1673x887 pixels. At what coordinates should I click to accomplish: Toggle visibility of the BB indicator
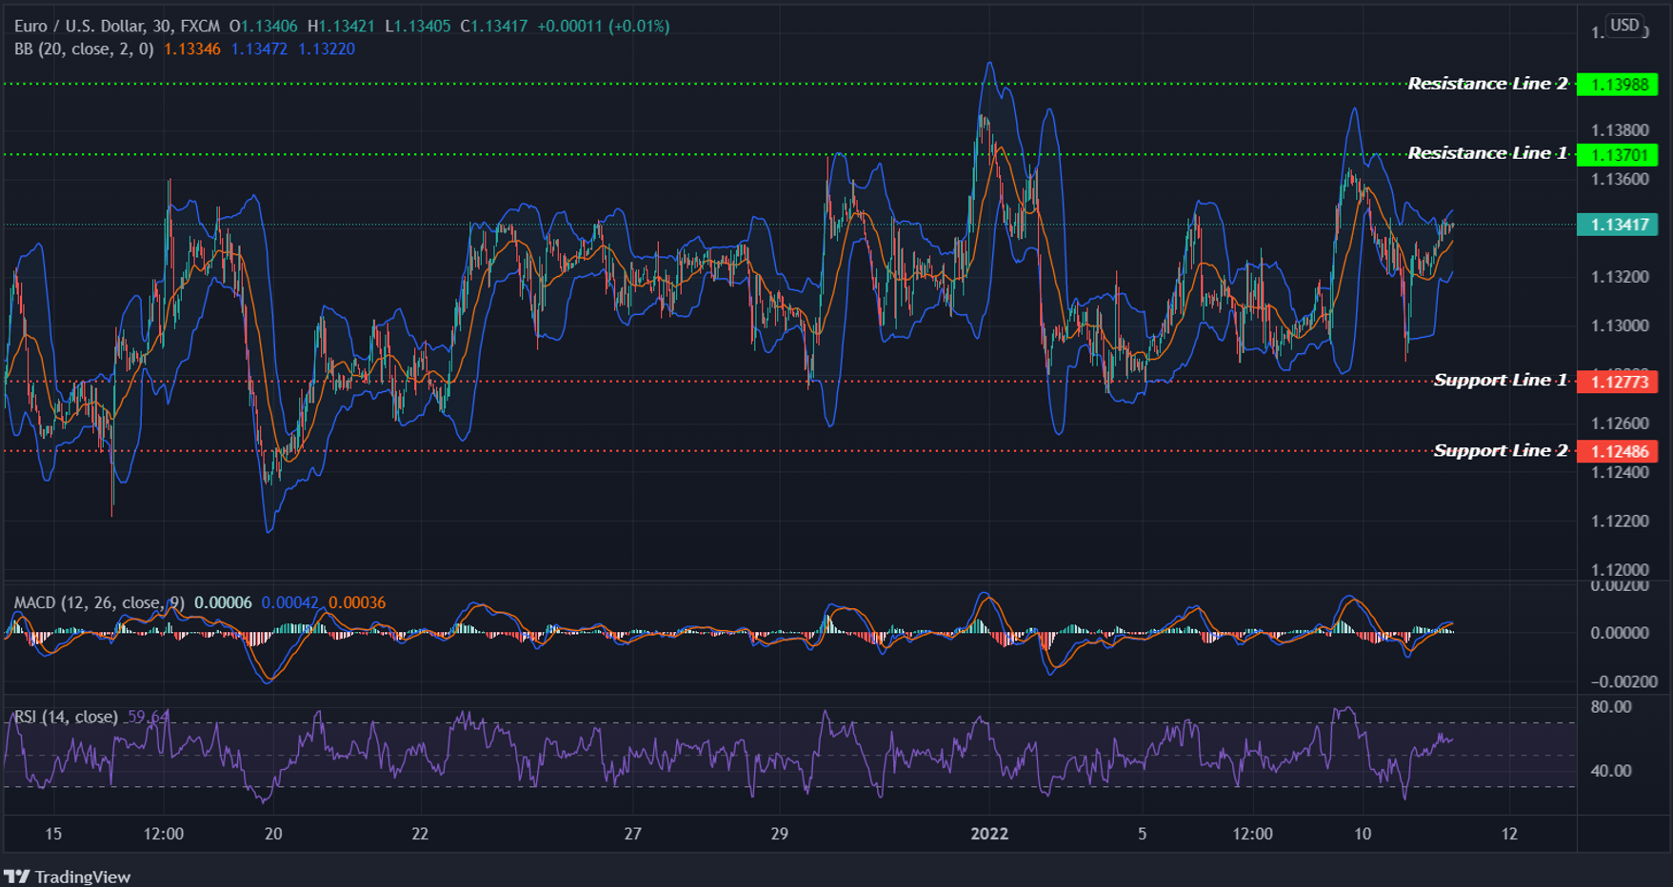[x=86, y=49]
